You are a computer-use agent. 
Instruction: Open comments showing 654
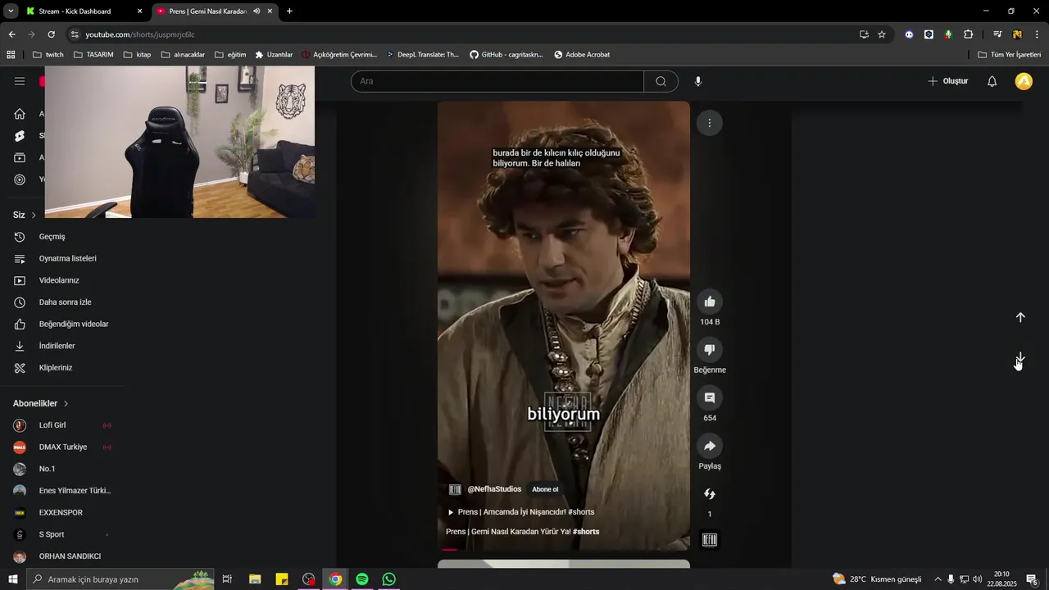pos(710,397)
